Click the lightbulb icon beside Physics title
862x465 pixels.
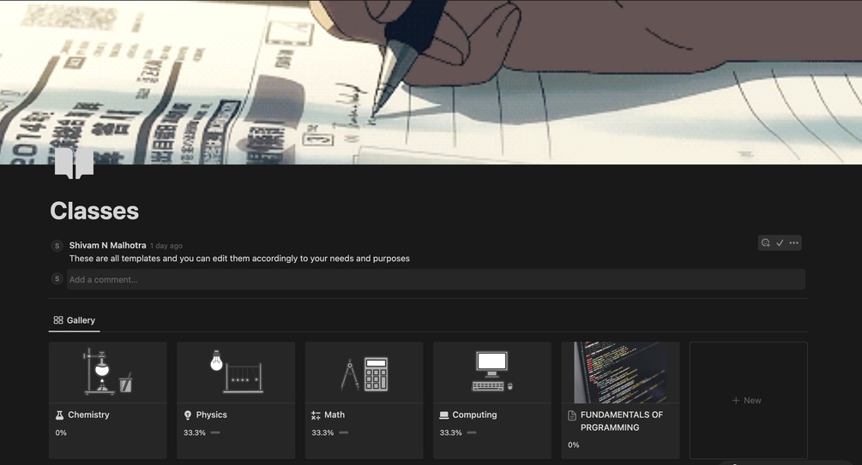pyautogui.click(x=188, y=415)
